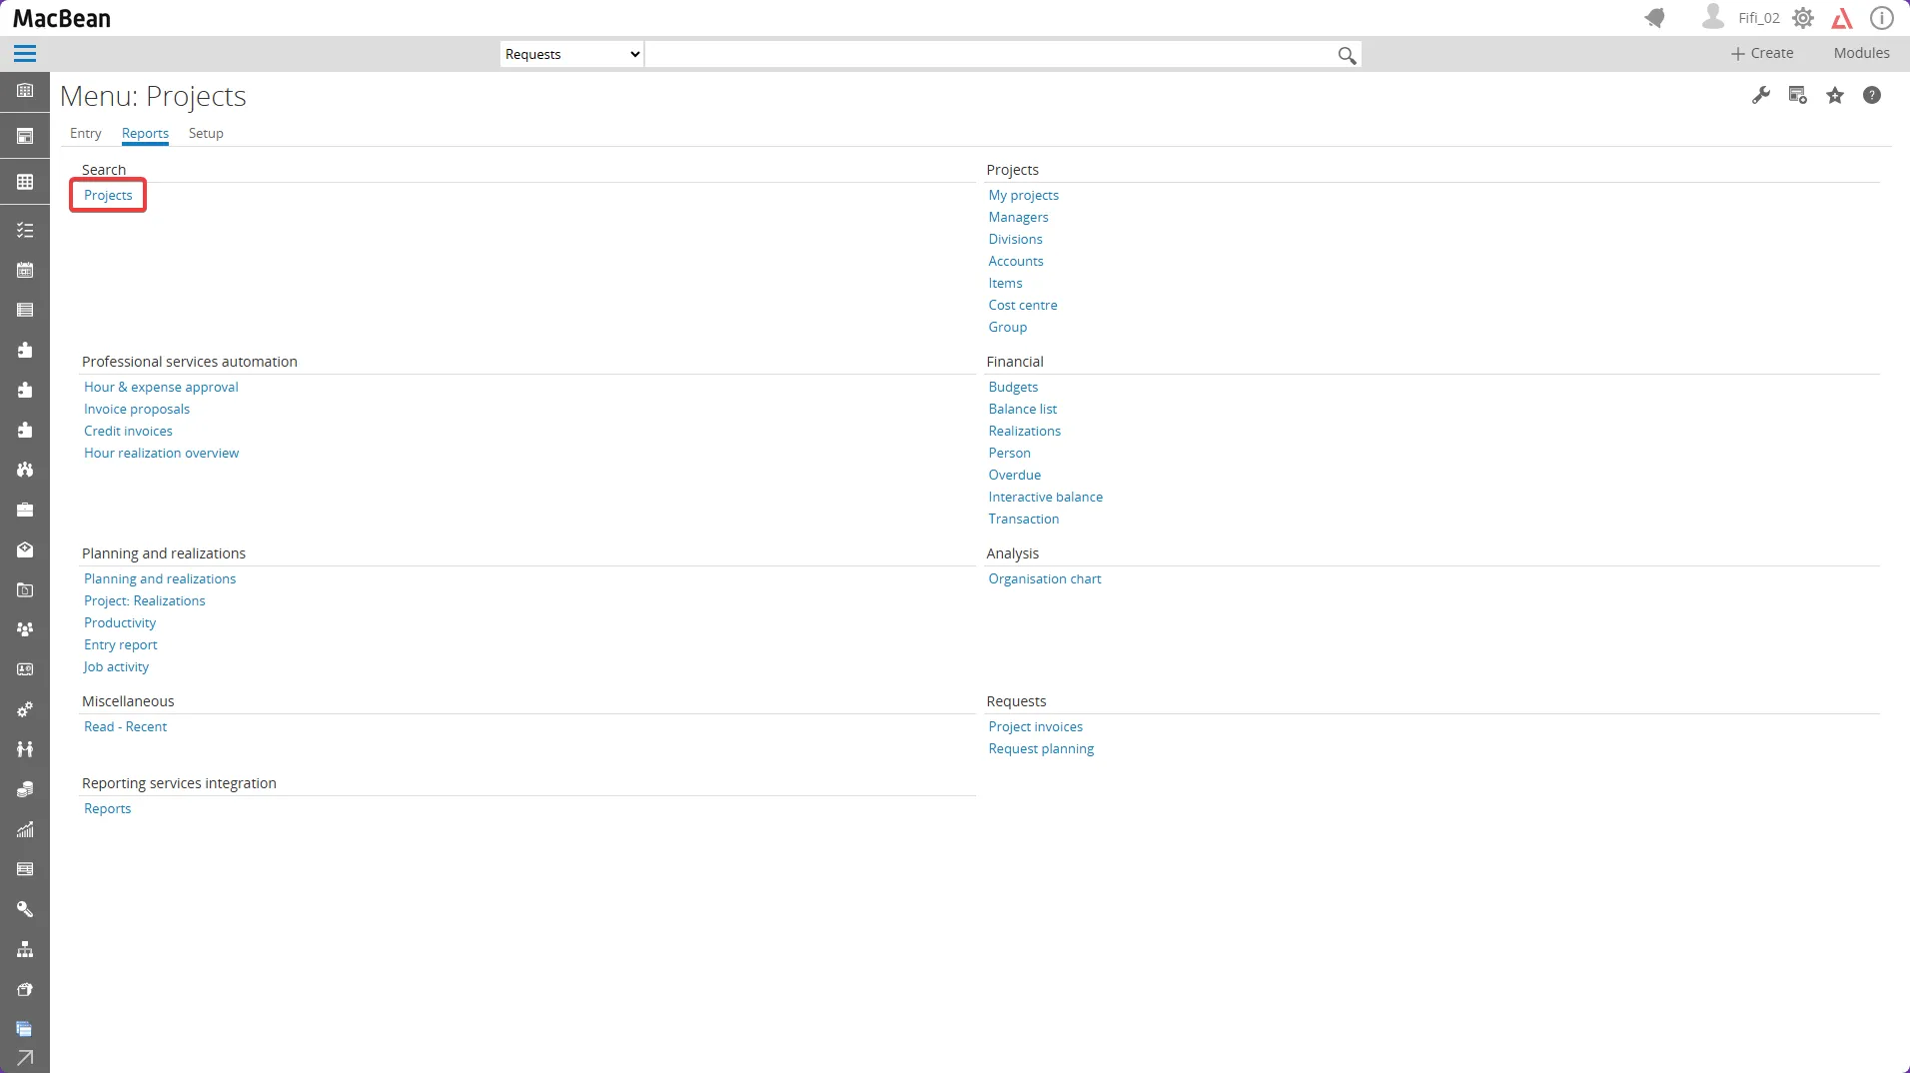
Task: Open the hamburger menu
Action: [x=25, y=54]
